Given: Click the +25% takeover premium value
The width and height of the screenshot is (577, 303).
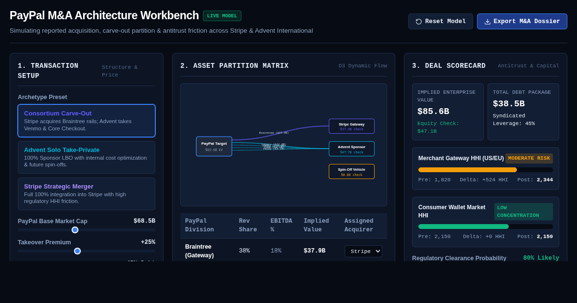Looking at the screenshot, I should pos(148,242).
